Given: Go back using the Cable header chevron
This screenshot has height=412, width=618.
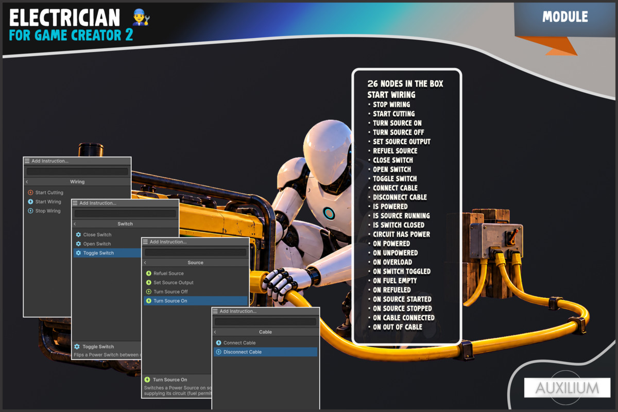Looking at the screenshot, I should pyautogui.click(x=215, y=332).
